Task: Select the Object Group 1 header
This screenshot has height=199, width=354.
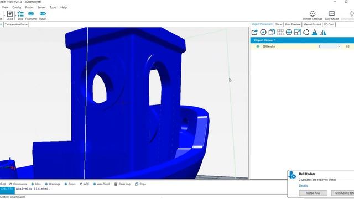Action: (x=302, y=40)
